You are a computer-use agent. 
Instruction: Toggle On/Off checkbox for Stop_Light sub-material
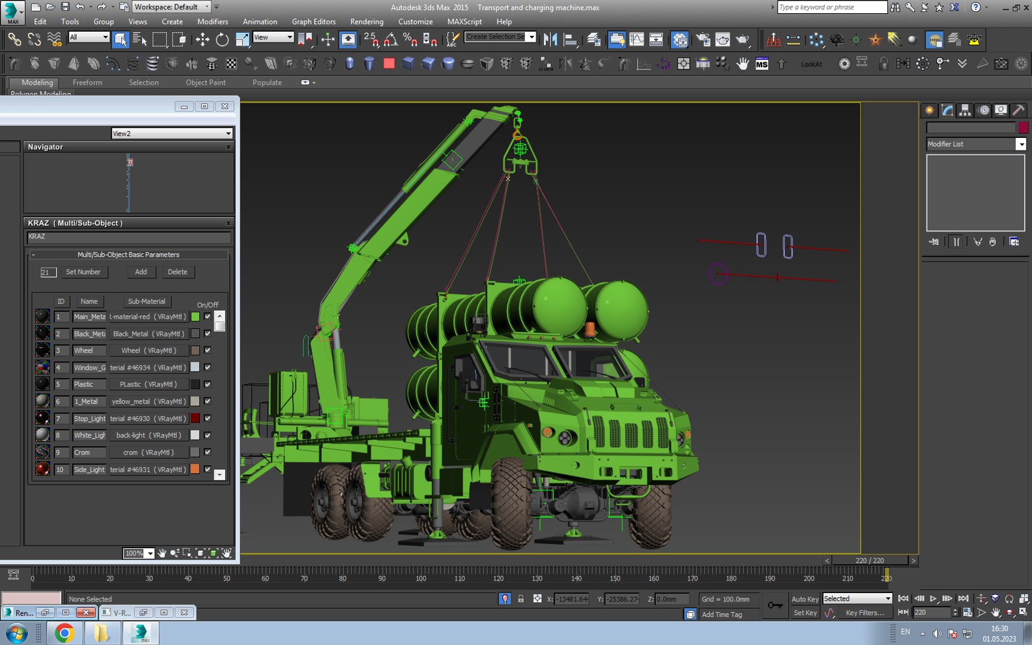[x=207, y=419]
